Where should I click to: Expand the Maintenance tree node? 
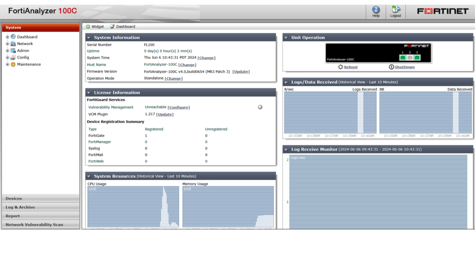[7, 64]
